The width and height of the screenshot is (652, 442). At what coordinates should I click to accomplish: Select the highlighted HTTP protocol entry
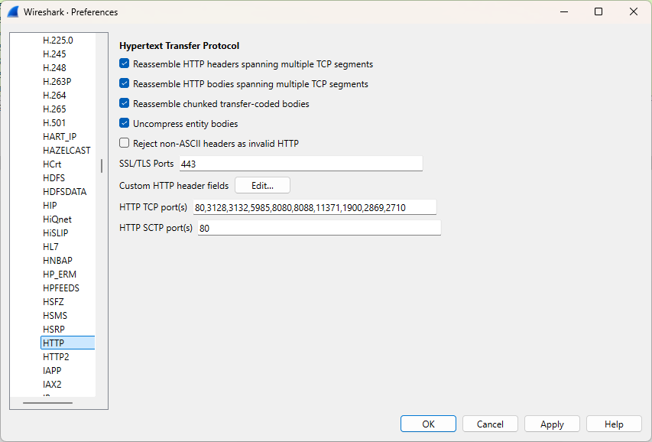(x=68, y=343)
